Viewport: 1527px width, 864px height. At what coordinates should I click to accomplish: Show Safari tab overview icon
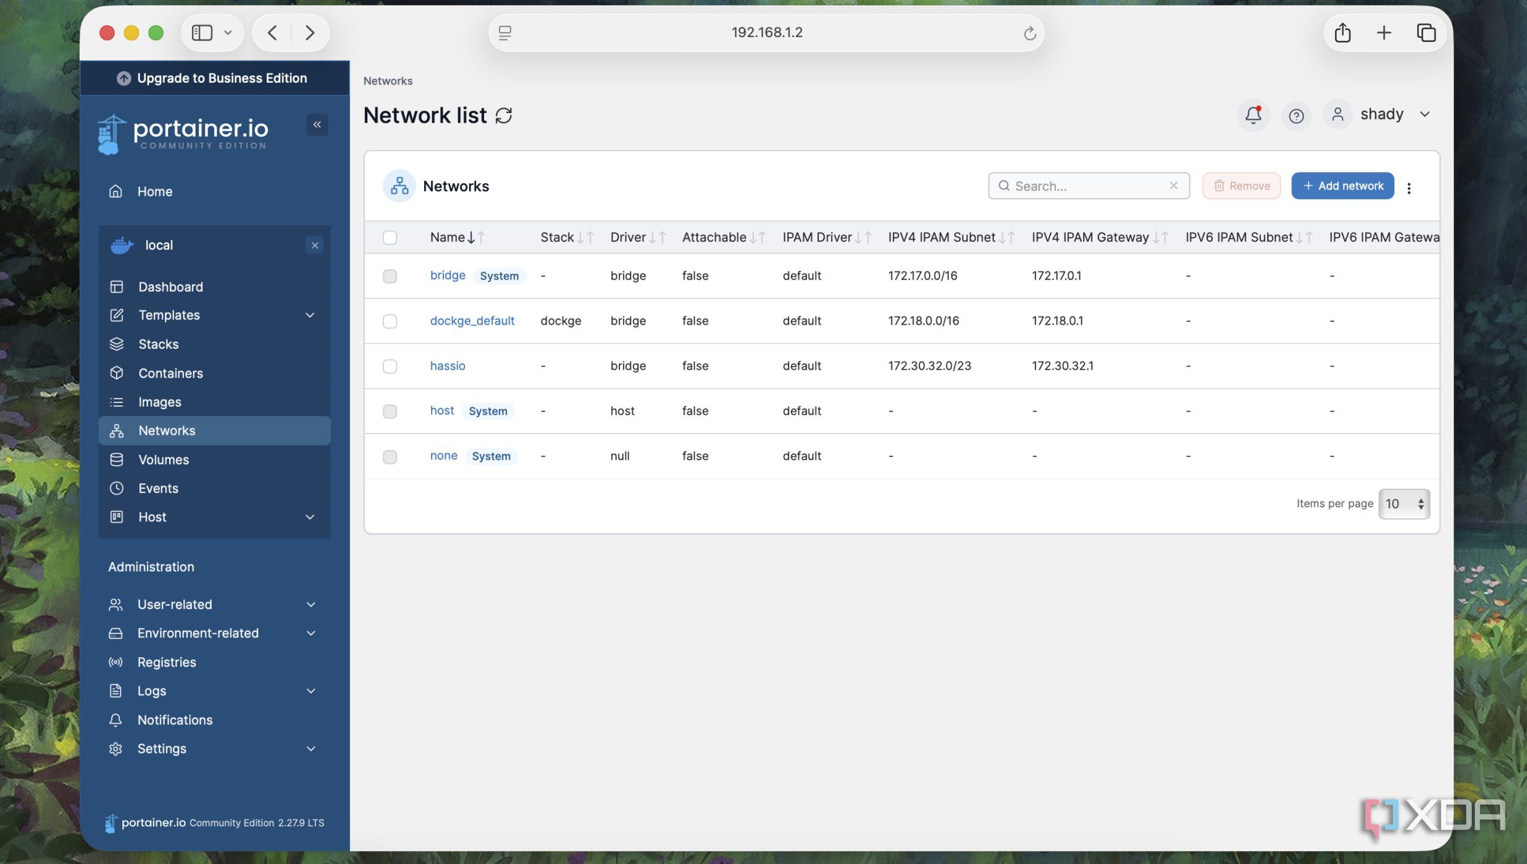click(1426, 33)
